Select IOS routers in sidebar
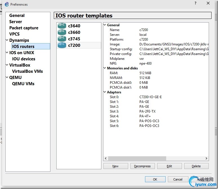 pos(31,46)
